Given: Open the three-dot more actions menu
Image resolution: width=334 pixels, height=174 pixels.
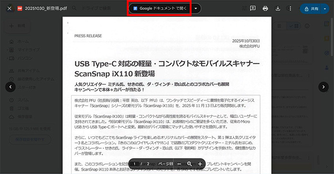Looking at the screenshot, I should click(290, 8).
